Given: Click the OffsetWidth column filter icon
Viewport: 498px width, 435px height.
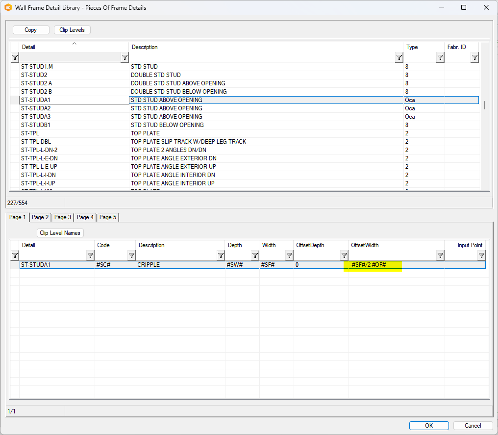Looking at the screenshot, I should [x=440, y=256].
